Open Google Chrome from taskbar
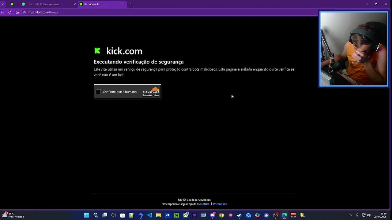392x220 pixels. click(221, 215)
